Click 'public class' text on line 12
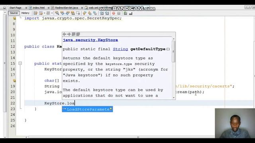The image size is (255, 143). click(39, 46)
